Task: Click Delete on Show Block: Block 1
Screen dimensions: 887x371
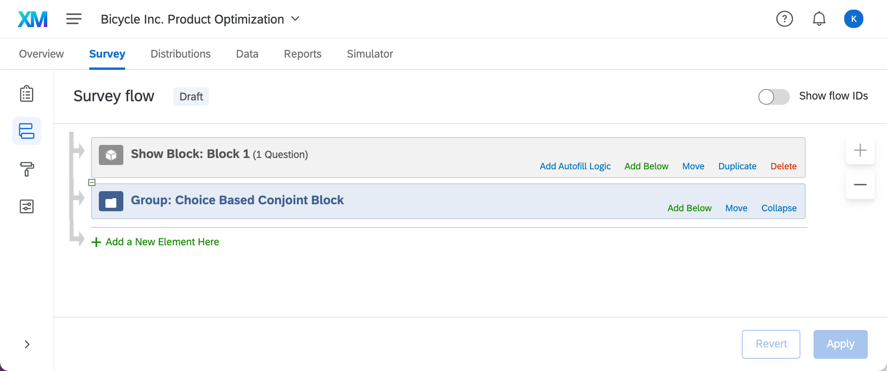Action: pyautogui.click(x=783, y=166)
